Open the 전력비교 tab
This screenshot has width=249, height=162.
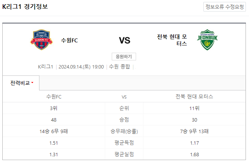(x=21, y=83)
